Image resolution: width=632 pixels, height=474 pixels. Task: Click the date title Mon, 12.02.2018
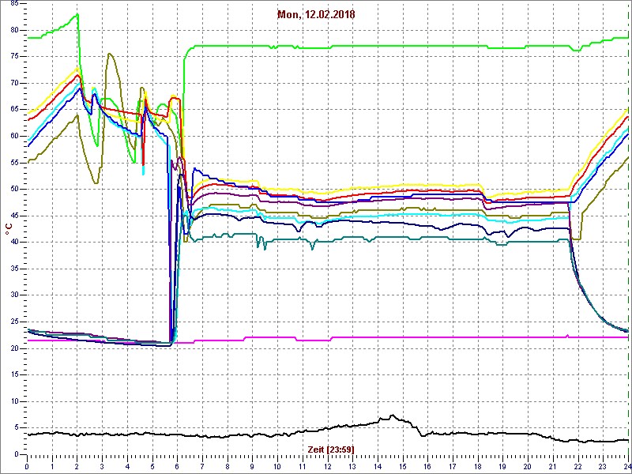[x=314, y=14]
